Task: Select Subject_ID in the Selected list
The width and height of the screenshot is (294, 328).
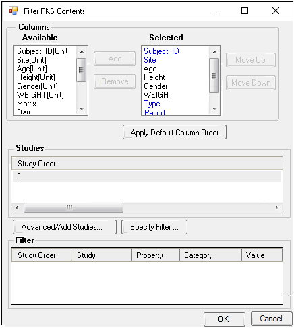Action: (161, 51)
